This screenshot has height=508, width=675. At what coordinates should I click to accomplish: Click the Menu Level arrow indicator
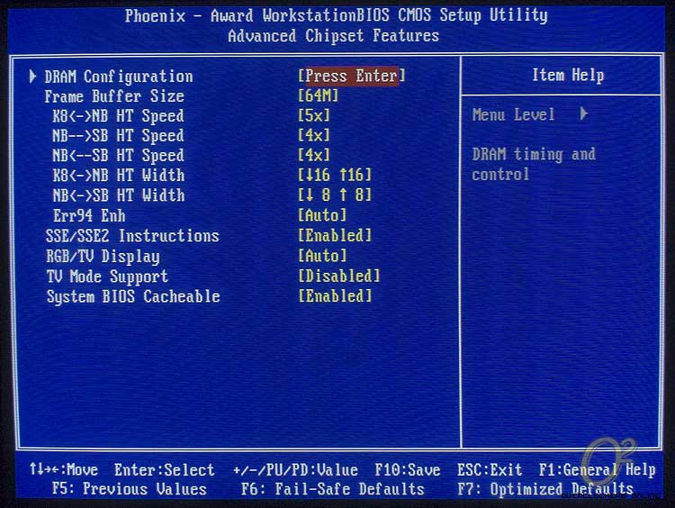tap(584, 113)
